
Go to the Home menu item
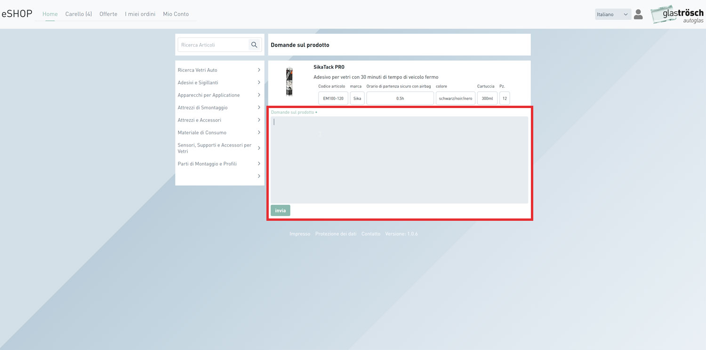click(x=50, y=14)
